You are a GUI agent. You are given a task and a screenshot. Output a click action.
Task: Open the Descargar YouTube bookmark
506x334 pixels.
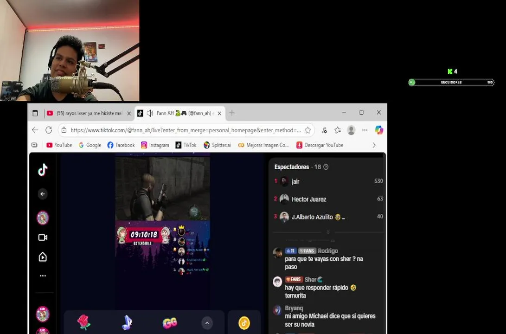(320, 145)
